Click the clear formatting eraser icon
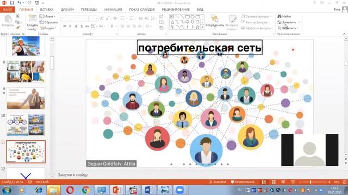Screen dimensions: 348x195 [x=115, y=18]
